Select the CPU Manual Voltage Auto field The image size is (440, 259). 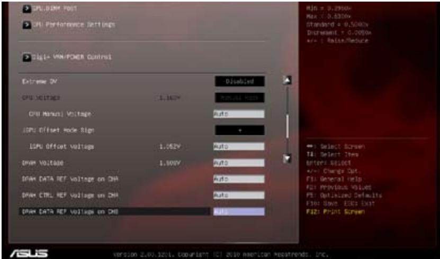point(239,114)
